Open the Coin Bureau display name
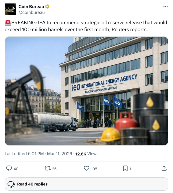 click(x=31, y=7)
